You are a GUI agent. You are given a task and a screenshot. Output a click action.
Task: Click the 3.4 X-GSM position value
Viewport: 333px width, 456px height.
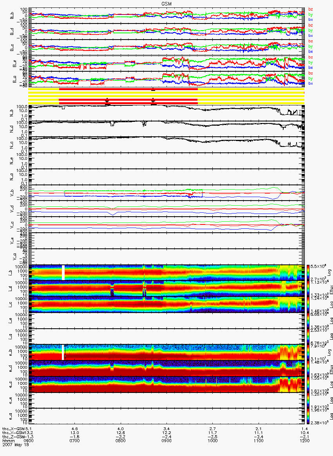tap(166, 429)
